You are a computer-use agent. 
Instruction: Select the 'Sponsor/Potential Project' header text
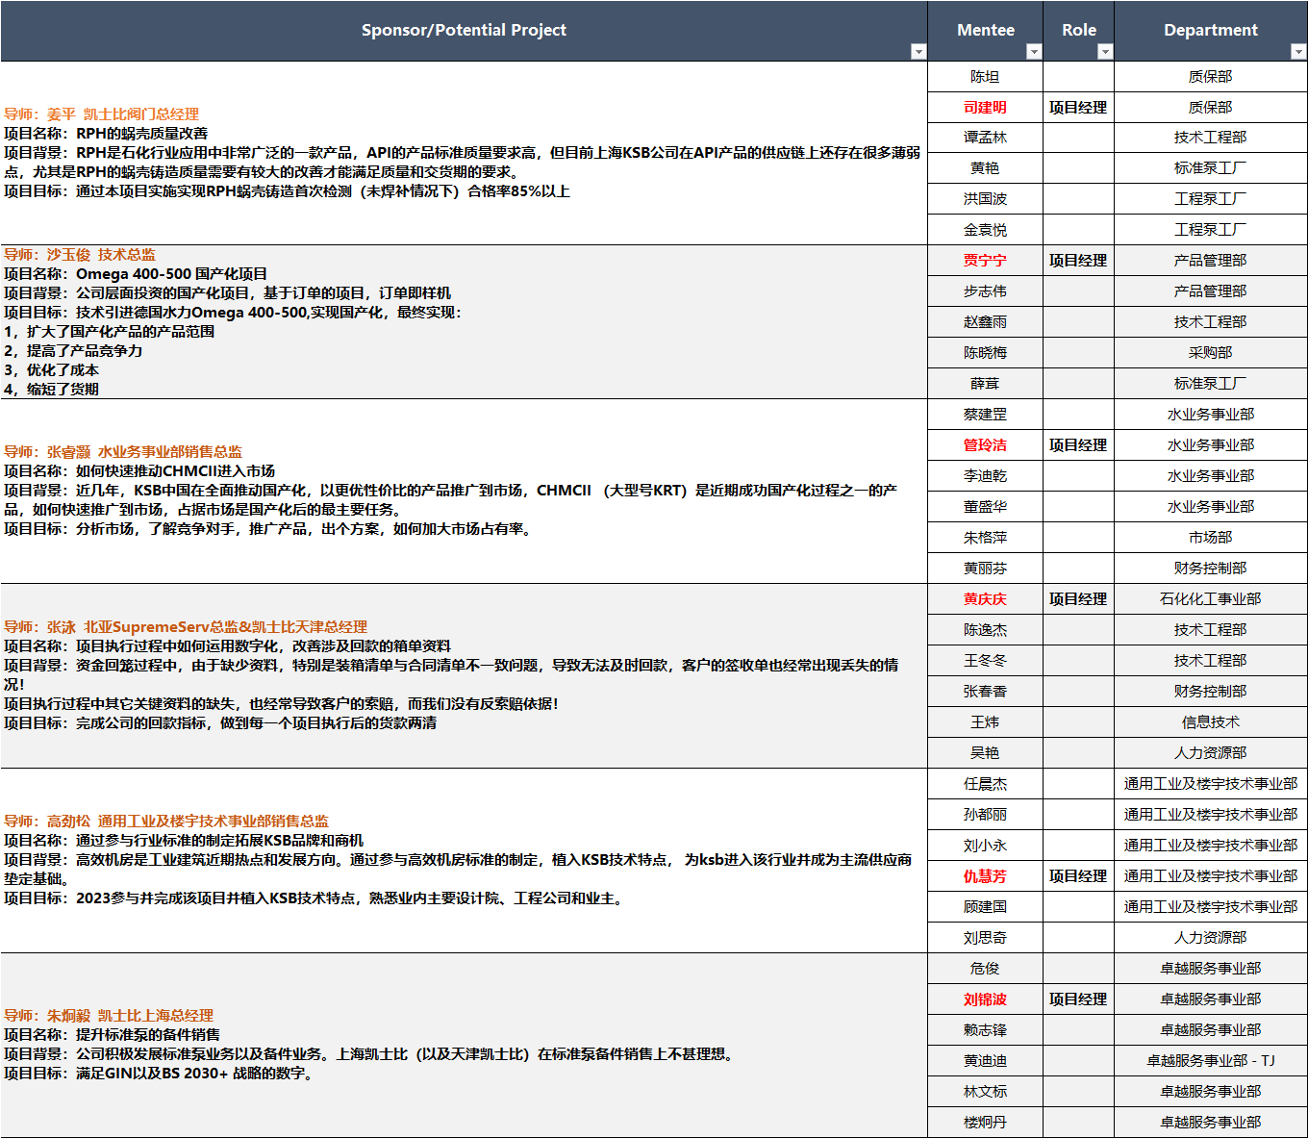coord(464,30)
